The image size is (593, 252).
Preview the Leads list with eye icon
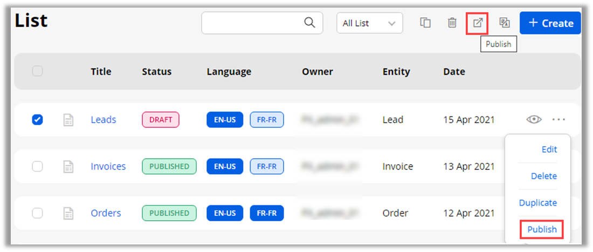534,119
